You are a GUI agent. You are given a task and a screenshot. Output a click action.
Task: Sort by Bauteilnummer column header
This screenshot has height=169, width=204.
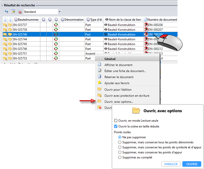point(26,19)
